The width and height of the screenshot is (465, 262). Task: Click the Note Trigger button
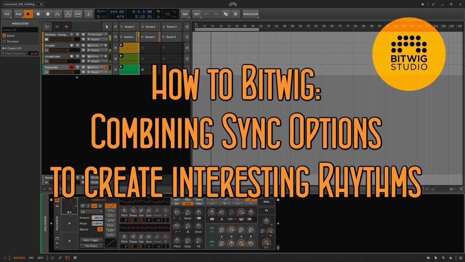[x=91, y=240]
